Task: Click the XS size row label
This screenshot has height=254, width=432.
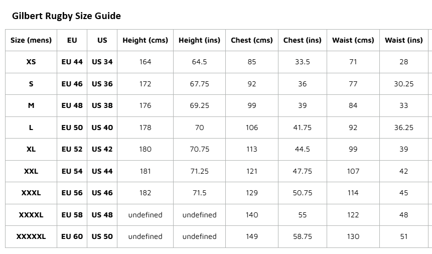Action: pyautogui.click(x=31, y=62)
